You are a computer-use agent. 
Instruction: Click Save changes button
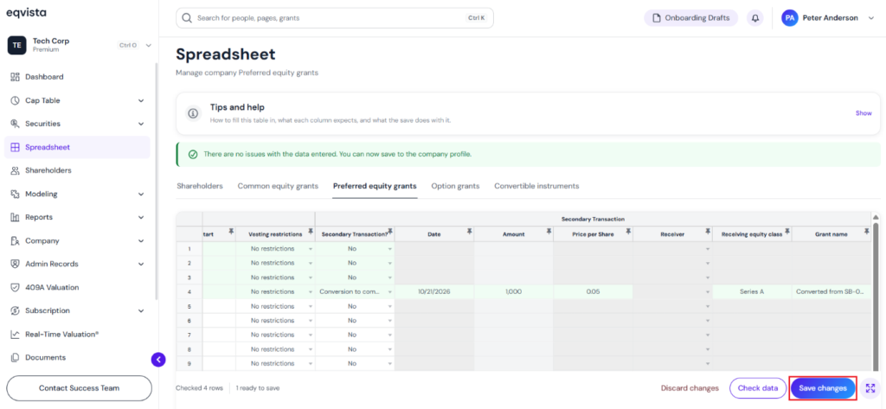pyautogui.click(x=823, y=388)
